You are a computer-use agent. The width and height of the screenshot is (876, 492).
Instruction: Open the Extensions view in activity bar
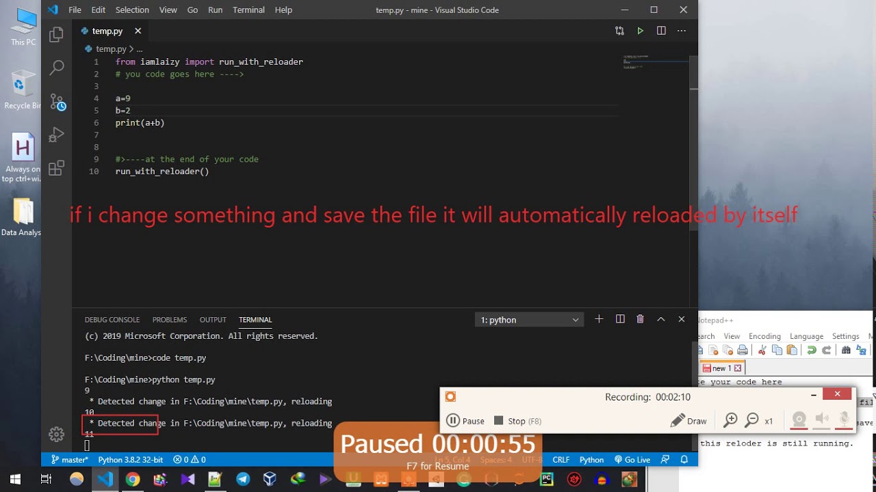coord(57,167)
